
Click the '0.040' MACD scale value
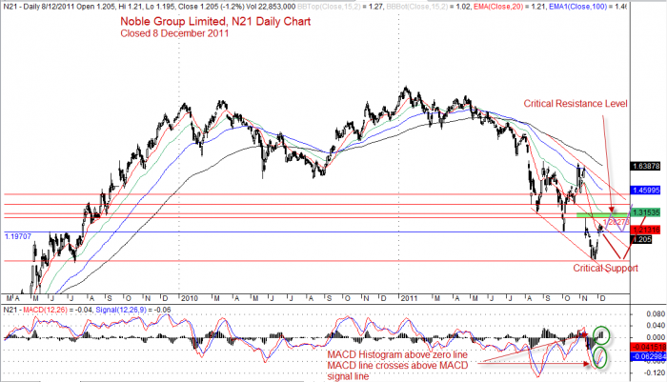tap(656, 326)
